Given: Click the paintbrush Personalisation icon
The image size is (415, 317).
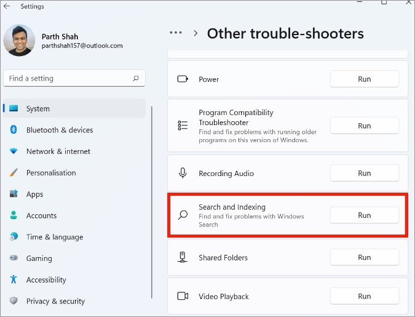Looking at the screenshot, I should click(14, 172).
